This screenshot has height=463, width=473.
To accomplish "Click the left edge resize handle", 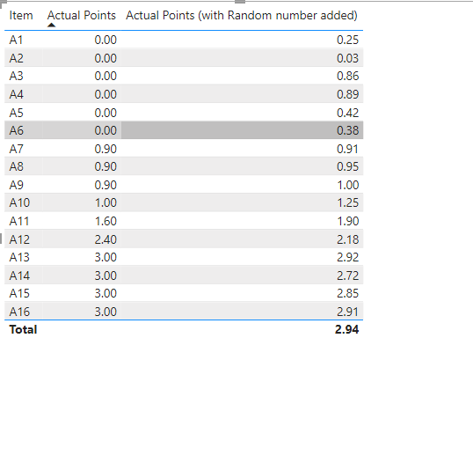I will coord(1,239).
